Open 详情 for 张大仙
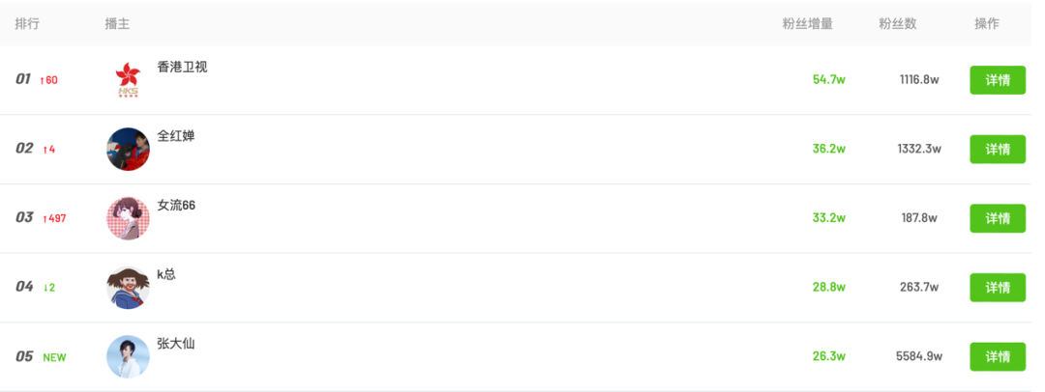 (x=998, y=357)
